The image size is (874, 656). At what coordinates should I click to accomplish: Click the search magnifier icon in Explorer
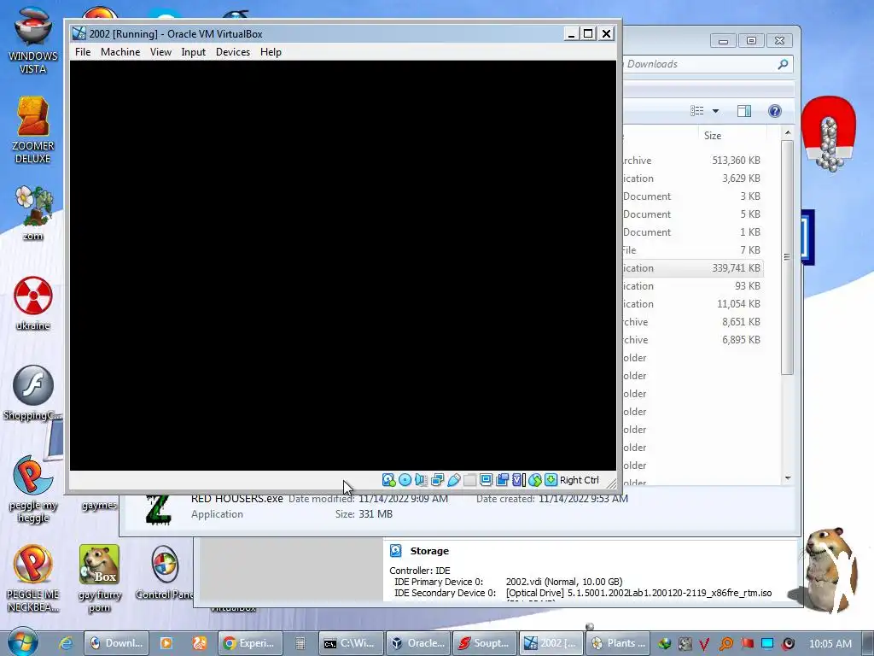pos(784,64)
